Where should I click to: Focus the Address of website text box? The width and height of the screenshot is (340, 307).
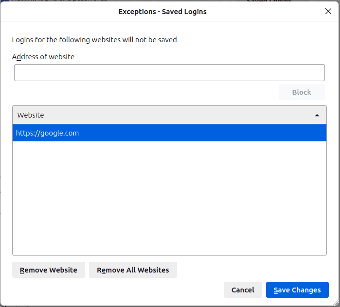coord(169,73)
